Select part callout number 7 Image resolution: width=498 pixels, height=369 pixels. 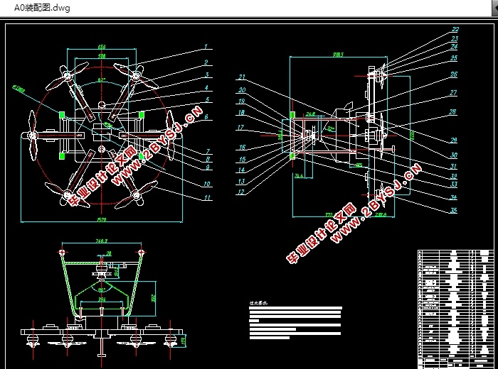coord(208,151)
